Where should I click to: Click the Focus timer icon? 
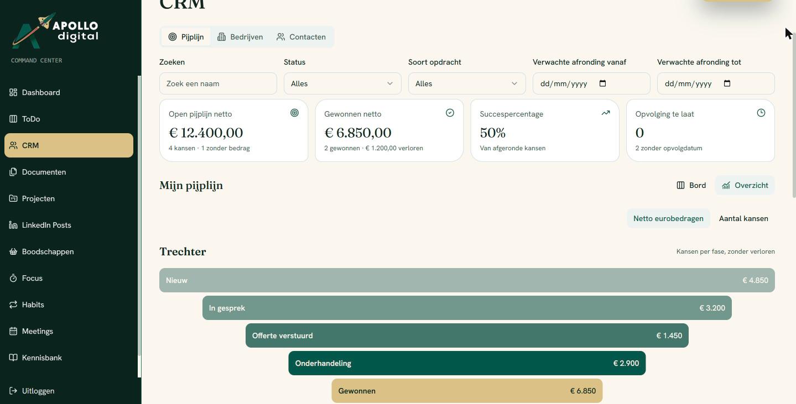coord(13,278)
